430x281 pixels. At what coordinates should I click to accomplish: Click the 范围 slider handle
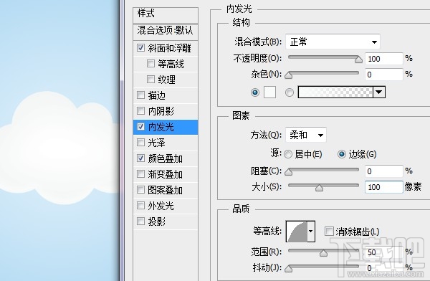click(x=324, y=253)
